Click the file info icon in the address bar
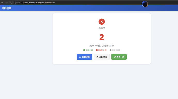The height and width of the screenshot is (99, 178). 16,3
